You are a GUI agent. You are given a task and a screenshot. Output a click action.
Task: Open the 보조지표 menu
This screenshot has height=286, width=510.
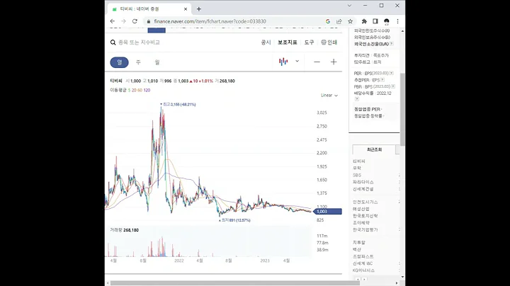coord(287,42)
